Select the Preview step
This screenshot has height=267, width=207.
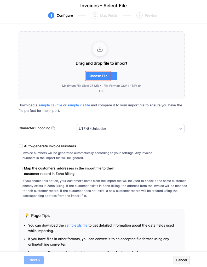(x=151, y=15)
